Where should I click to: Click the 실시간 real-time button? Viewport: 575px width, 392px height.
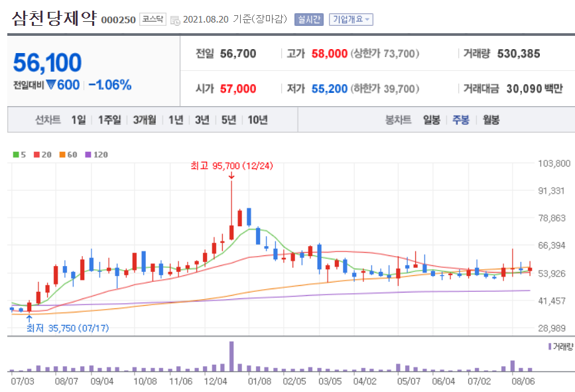coord(309,19)
